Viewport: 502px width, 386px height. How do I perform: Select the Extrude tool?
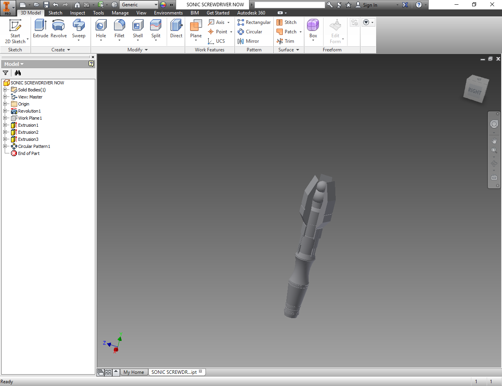(40, 29)
